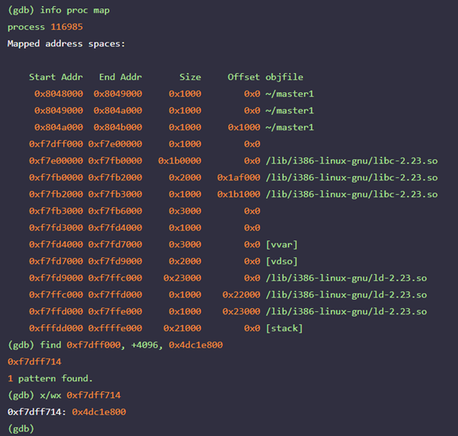Click the [stack] objfile entry
This screenshot has height=436, width=458.
[284, 328]
